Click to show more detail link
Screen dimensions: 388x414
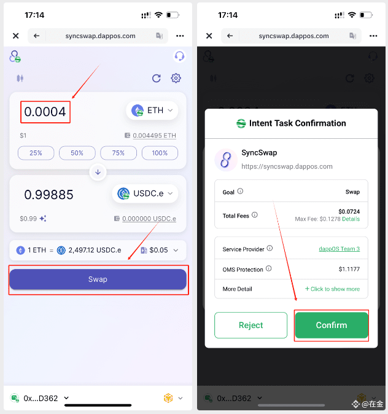(x=332, y=289)
